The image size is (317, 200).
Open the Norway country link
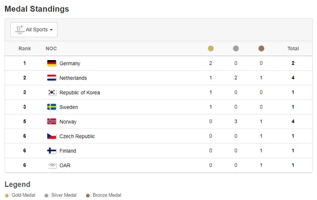68,122
